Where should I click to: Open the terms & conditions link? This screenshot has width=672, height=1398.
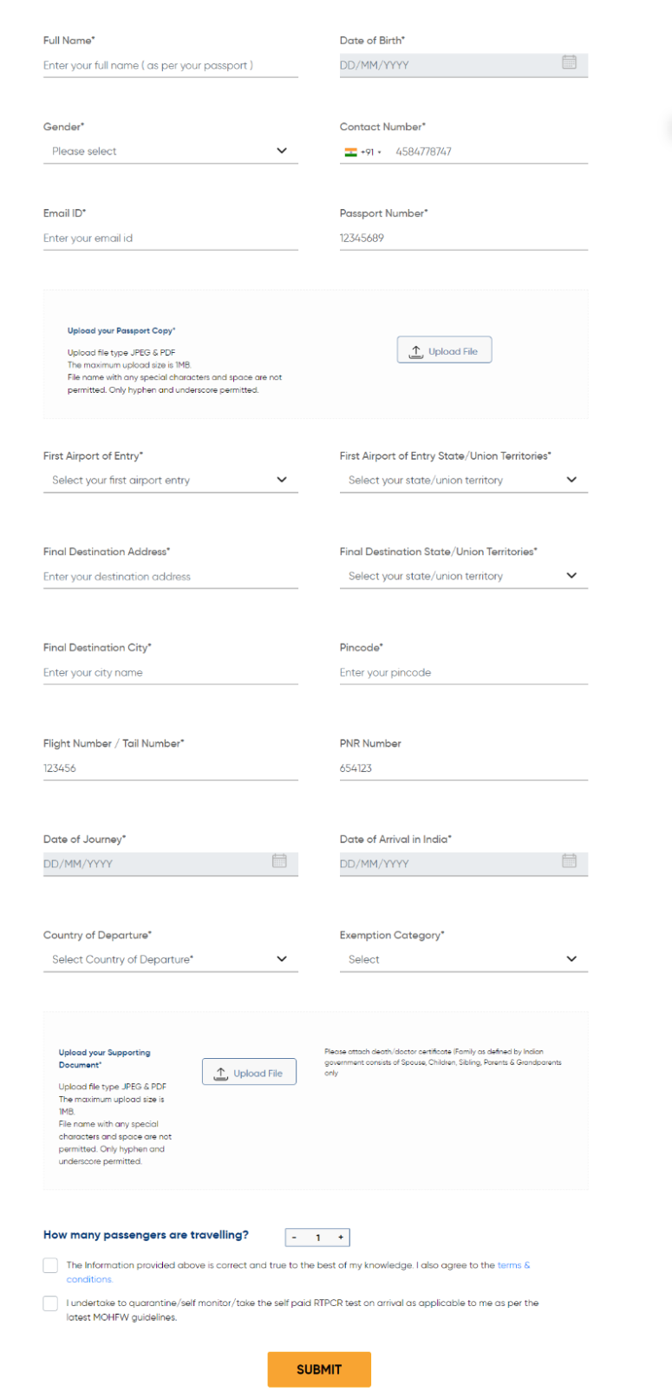coord(512,1265)
